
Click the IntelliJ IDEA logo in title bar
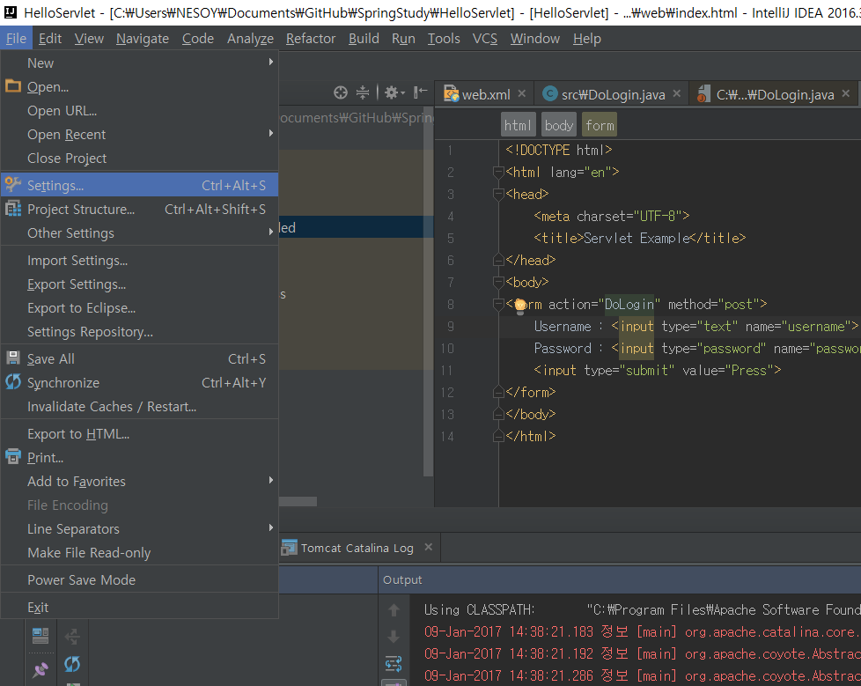pyautogui.click(x=11, y=12)
